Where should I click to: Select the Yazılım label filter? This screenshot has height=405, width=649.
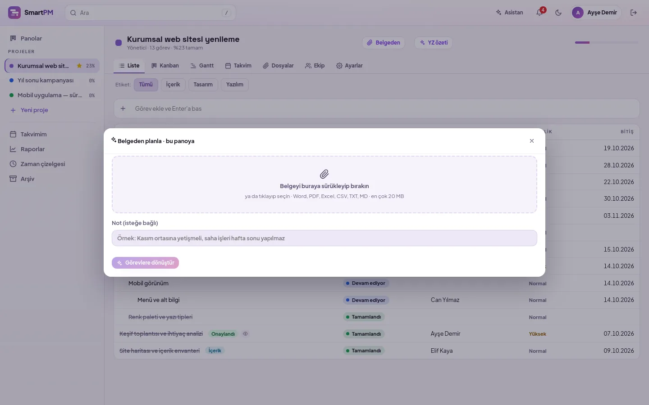(235, 85)
